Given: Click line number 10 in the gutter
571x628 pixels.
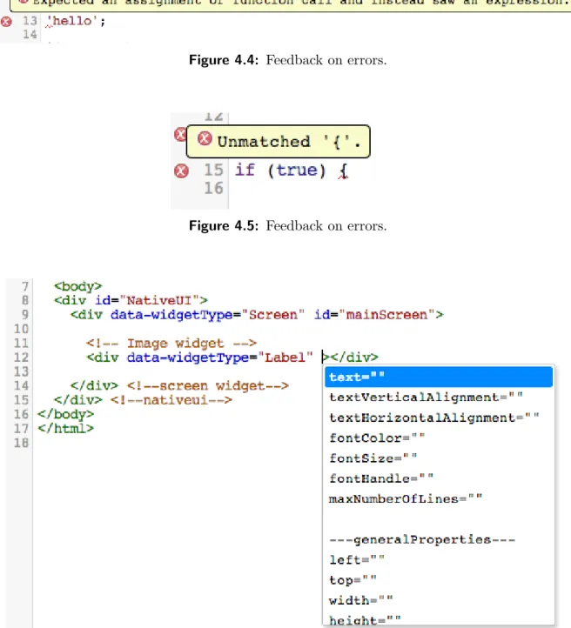Looking at the screenshot, I should (x=21, y=329).
